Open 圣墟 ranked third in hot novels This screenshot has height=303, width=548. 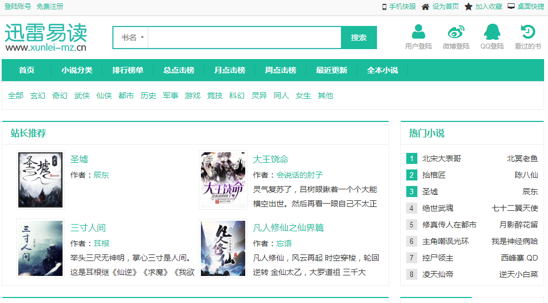pos(430,192)
